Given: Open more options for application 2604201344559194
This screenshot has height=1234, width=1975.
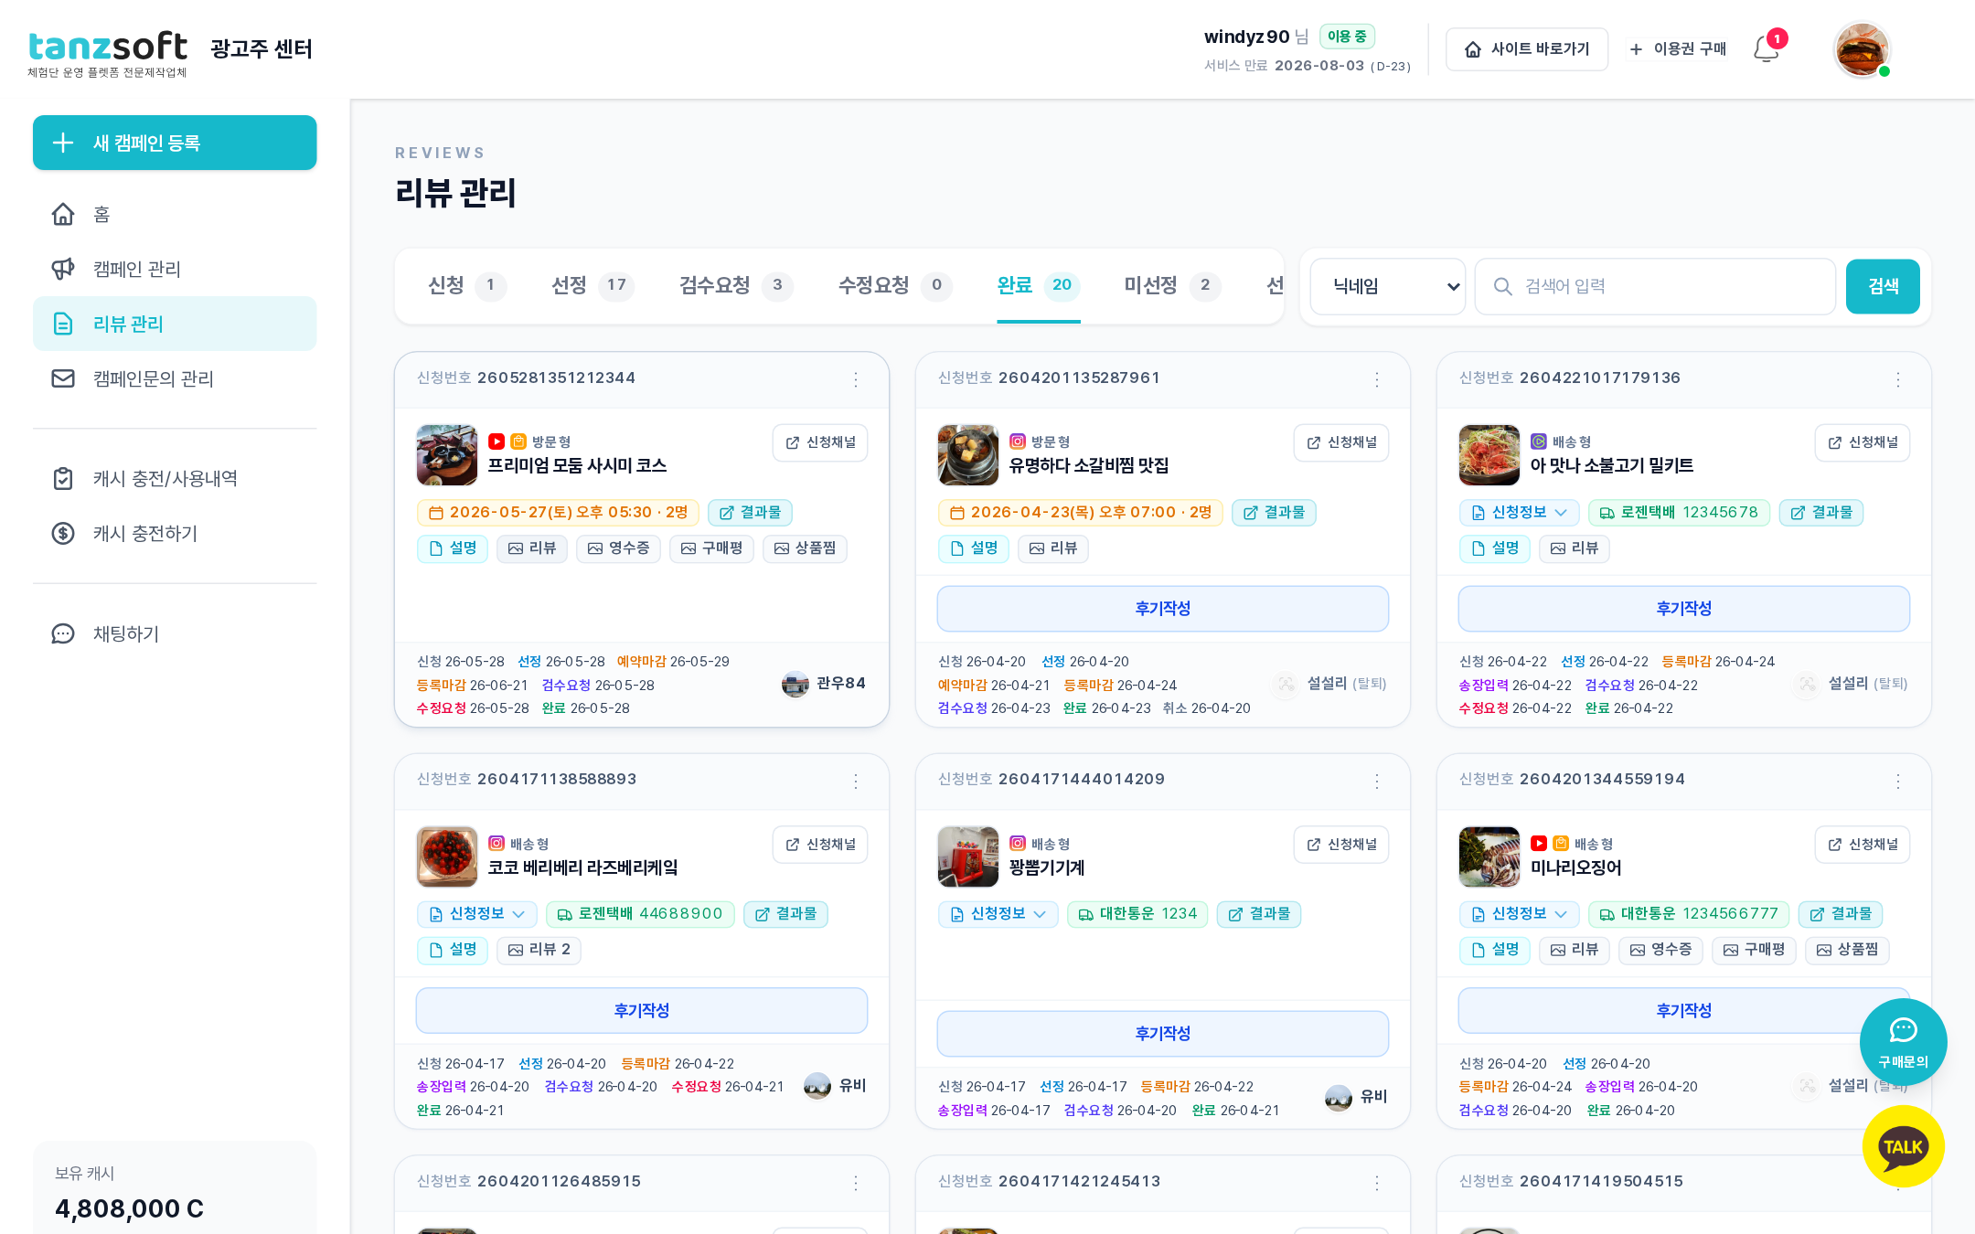Looking at the screenshot, I should tap(1898, 781).
